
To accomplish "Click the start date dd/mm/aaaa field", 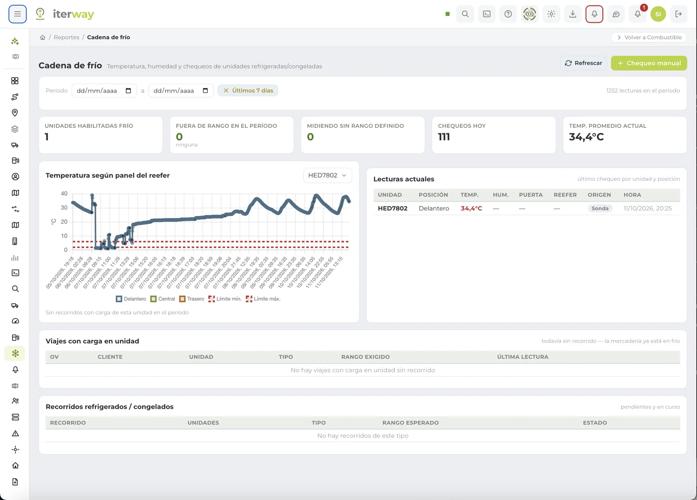I will (x=104, y=91).
